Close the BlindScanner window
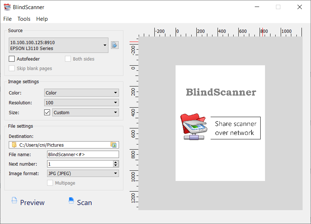The height and width of the screenshot is (224, 311). [300, 7]
